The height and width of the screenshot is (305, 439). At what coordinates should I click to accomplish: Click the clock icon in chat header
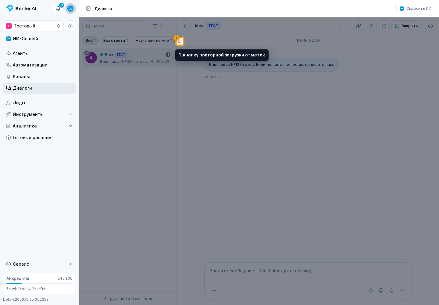(x=384, y=26)
